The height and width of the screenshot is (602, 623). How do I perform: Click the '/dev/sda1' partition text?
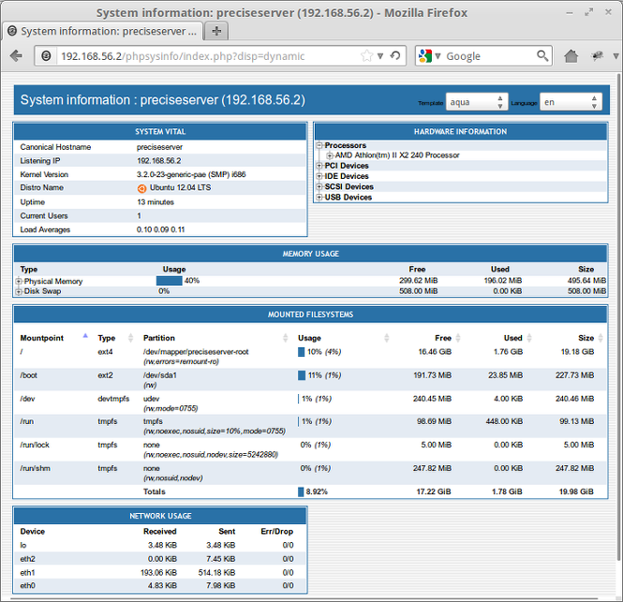tap(159, 375)
